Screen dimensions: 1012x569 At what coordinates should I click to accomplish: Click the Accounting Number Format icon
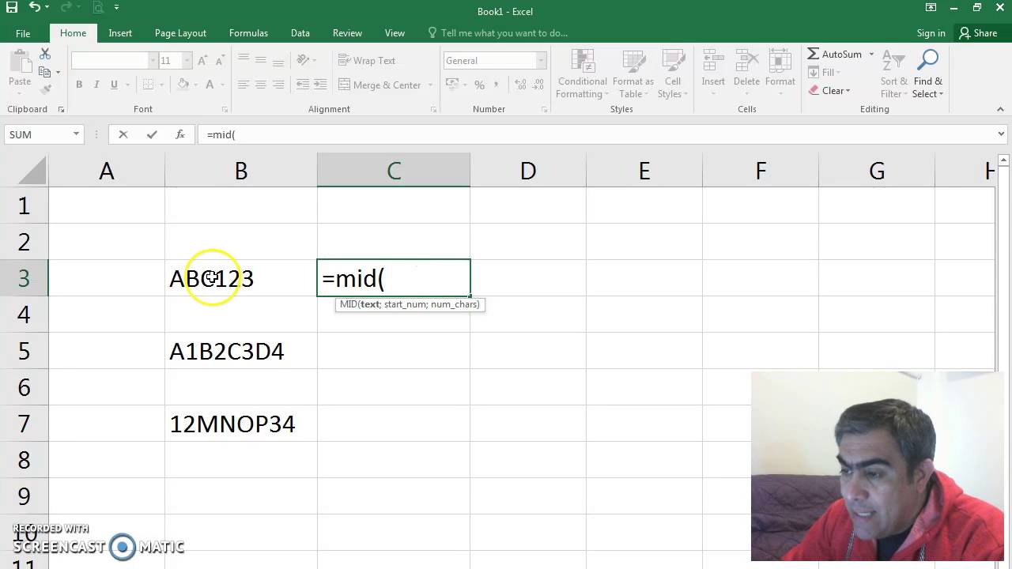pyautogui.click(x=451, y=85)
